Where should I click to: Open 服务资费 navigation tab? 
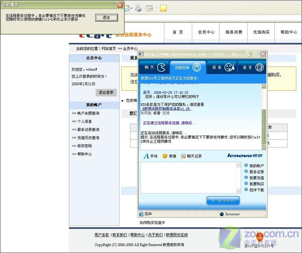coord(234,32)
